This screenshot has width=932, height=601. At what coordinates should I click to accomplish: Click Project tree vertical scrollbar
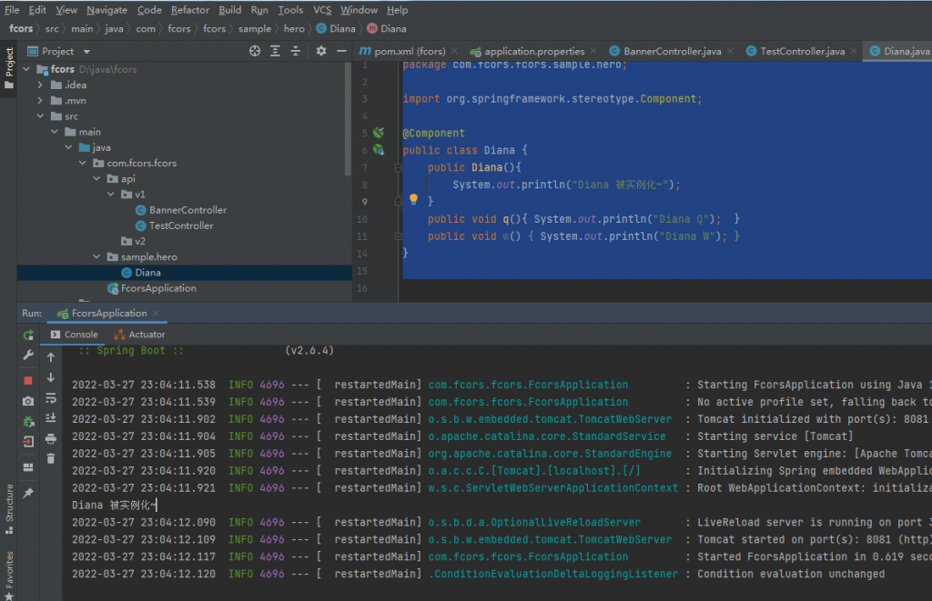point(348,119)
